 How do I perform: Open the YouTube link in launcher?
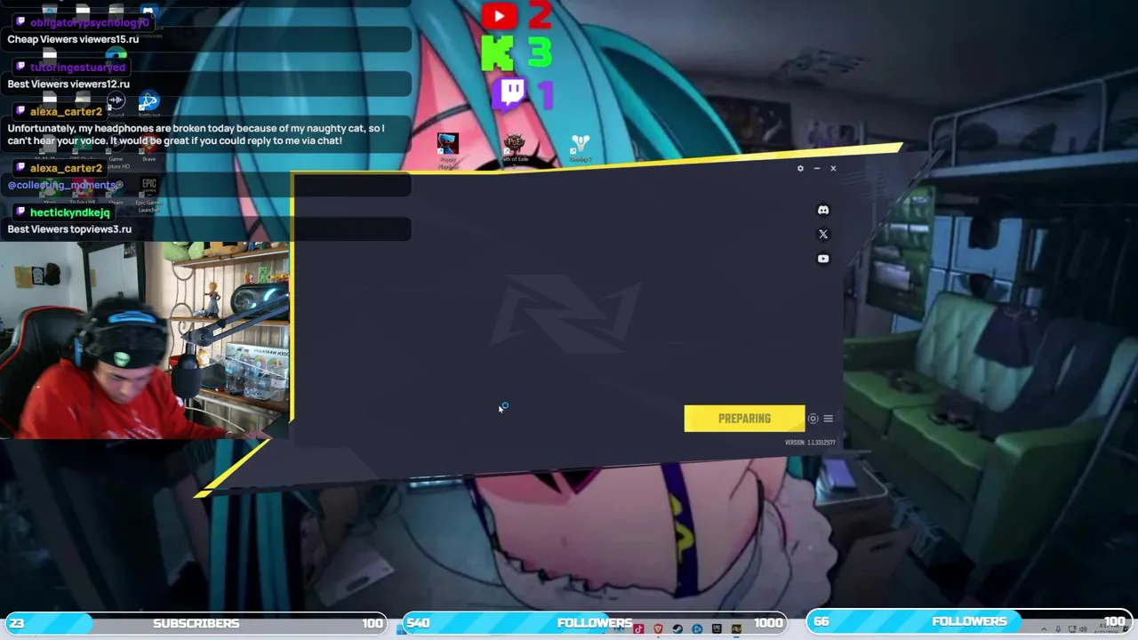click(x=823, y=259)
